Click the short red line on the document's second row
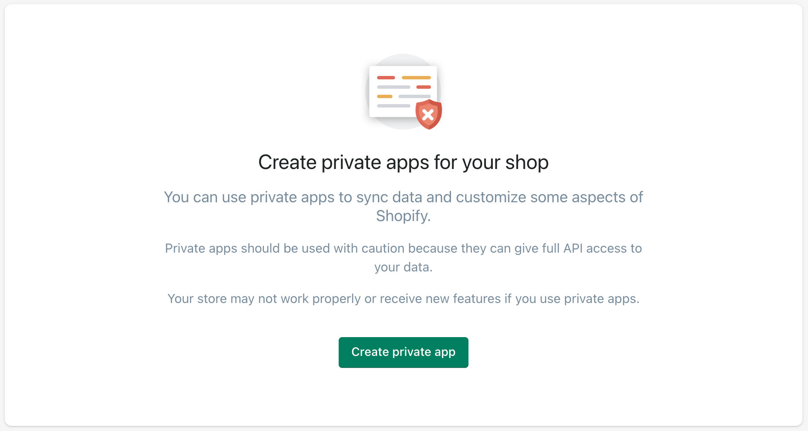This screenshot has height=431, width=808. tap(423, 87)
